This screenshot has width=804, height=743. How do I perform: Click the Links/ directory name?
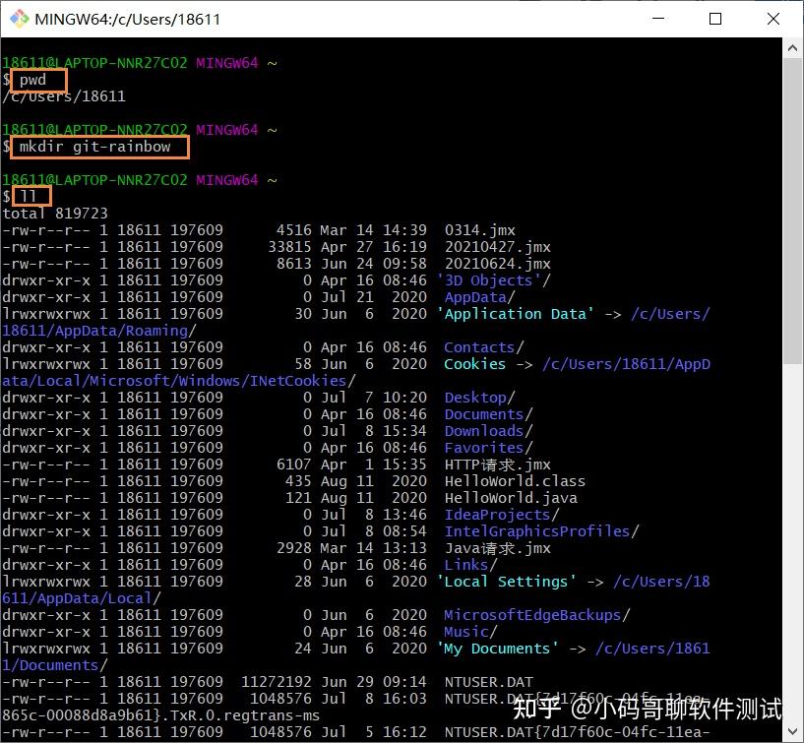click(x=470, y=565)
